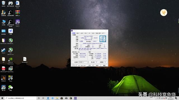Open the About tab in CPU-Z
179x100 pixels.
tap(103, 33)
